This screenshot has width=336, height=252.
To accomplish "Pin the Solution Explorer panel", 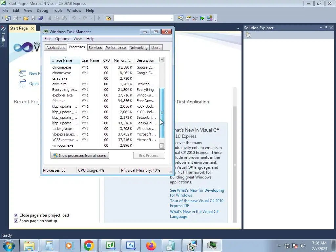I will coord(326,28).
